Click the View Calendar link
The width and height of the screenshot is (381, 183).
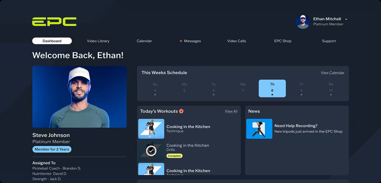[x=332, y=73]
